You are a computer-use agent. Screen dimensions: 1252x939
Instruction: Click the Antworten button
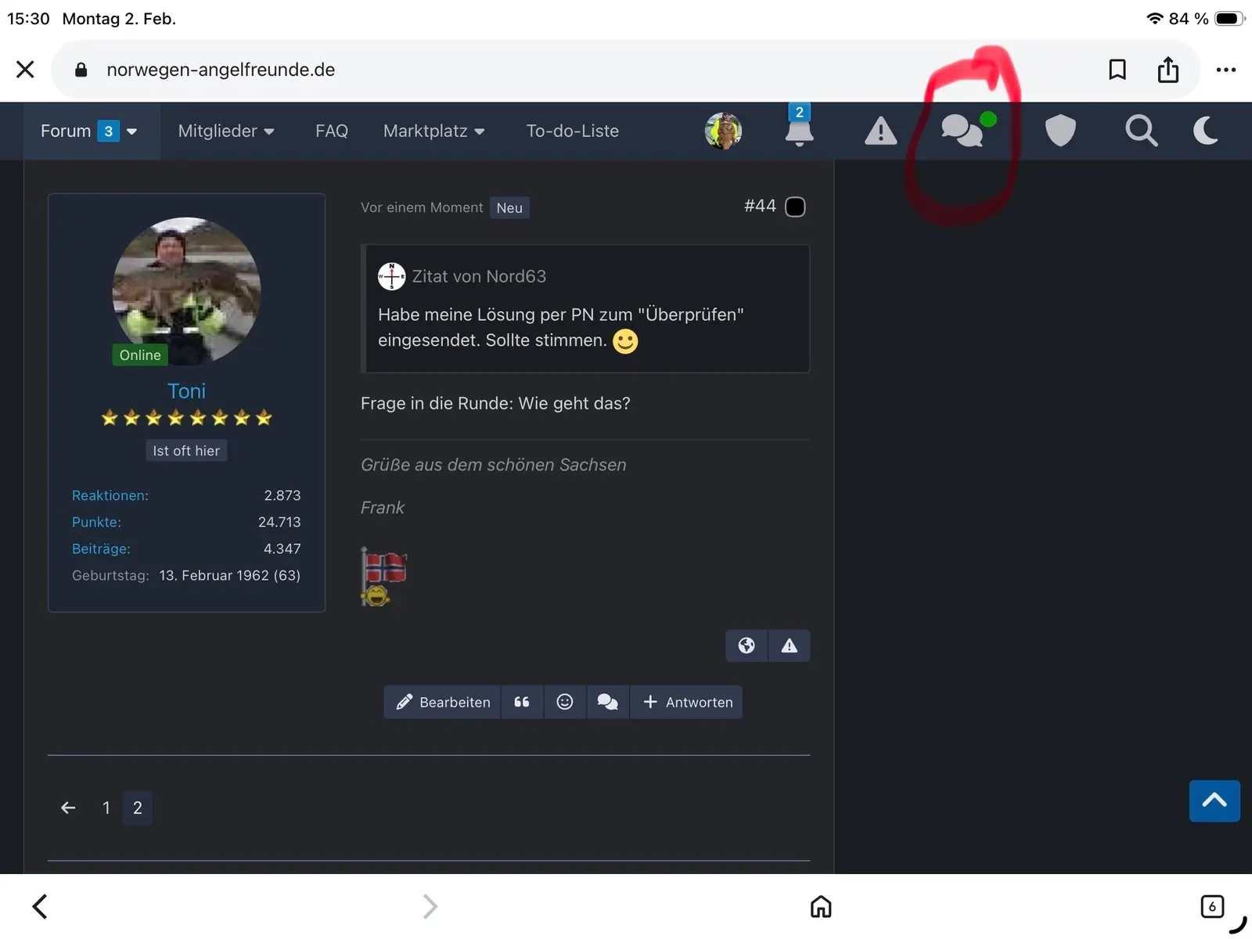(x=688, y=702)
